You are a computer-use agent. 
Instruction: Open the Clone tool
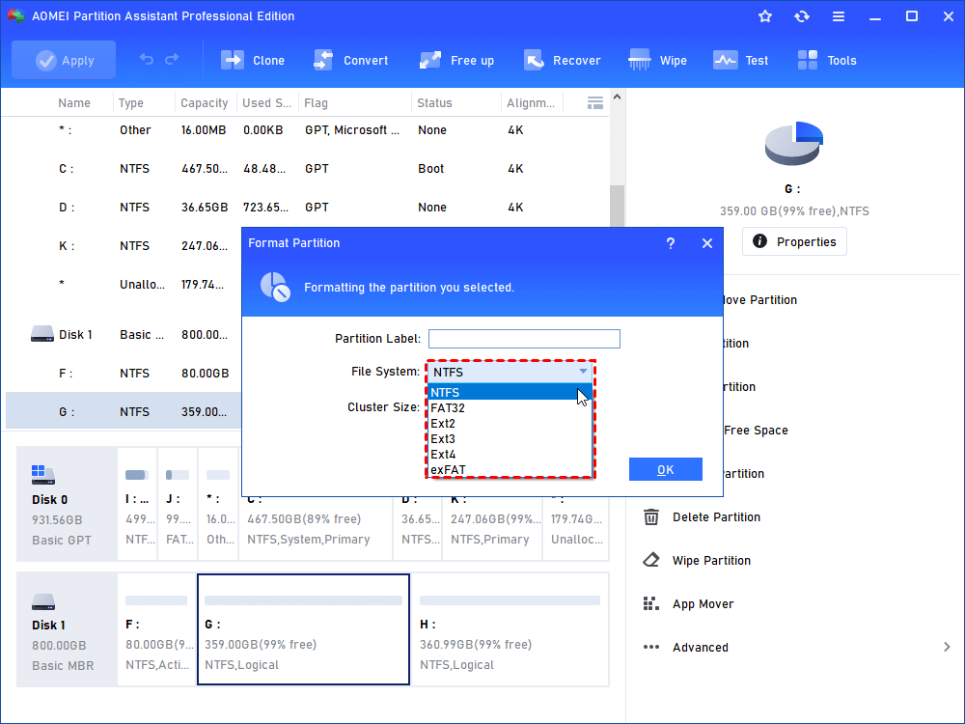point(253,60)
